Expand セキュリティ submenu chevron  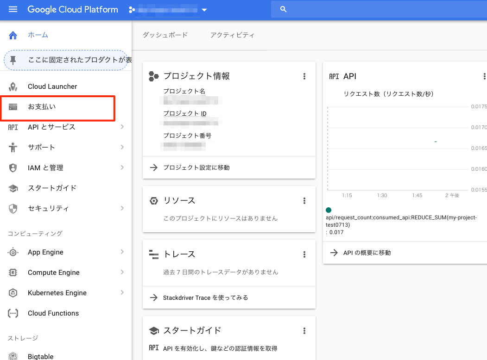122,208
